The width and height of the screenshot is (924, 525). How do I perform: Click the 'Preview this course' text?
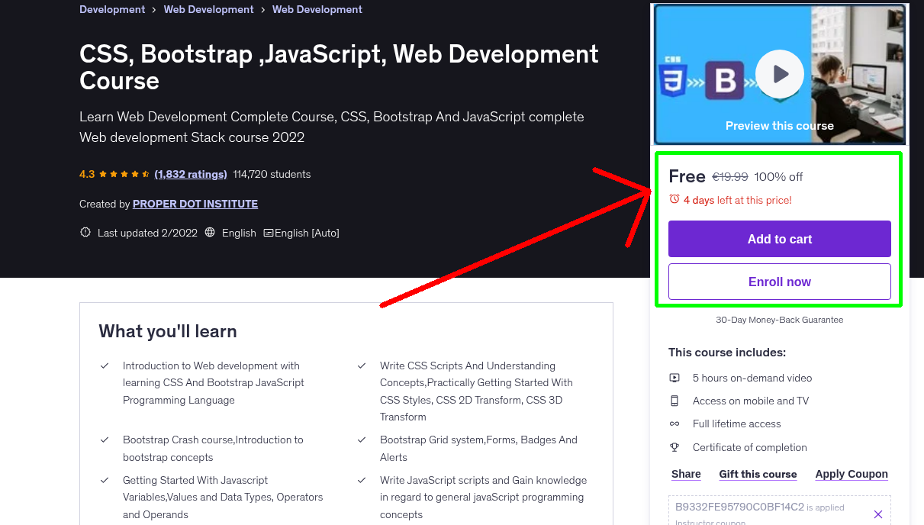[780, 126]
